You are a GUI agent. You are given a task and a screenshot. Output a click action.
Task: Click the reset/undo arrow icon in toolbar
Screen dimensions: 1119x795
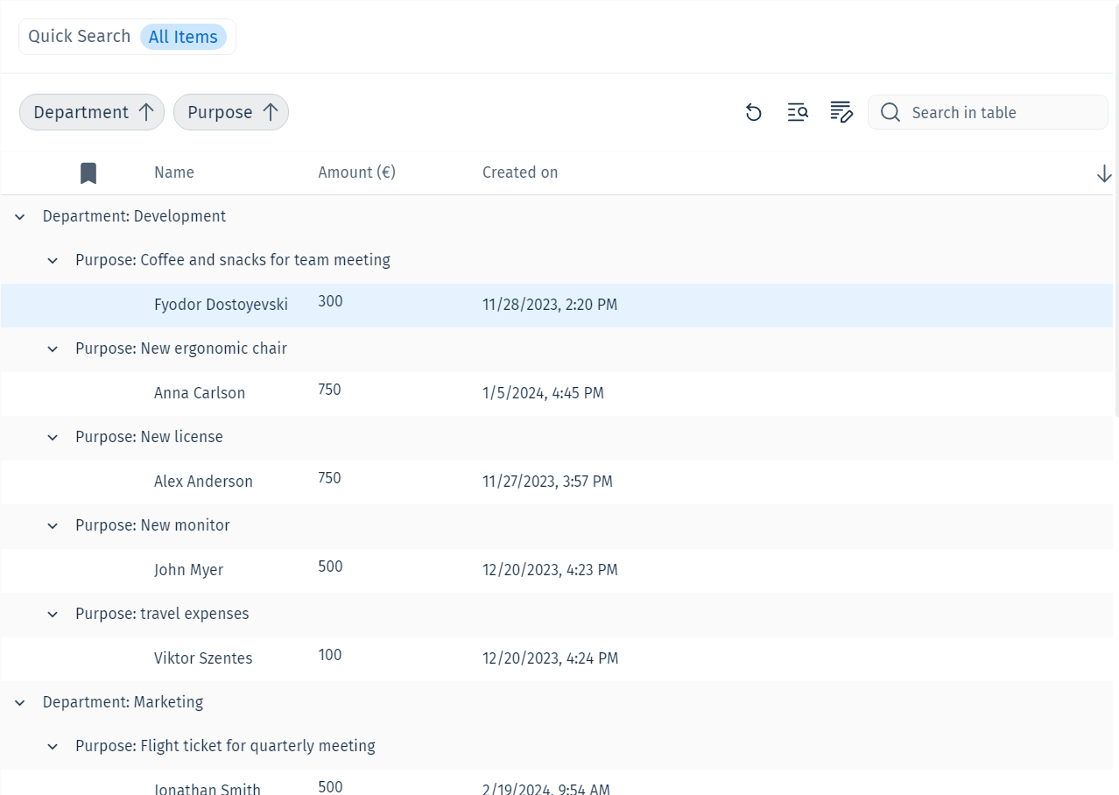point(754,112)
